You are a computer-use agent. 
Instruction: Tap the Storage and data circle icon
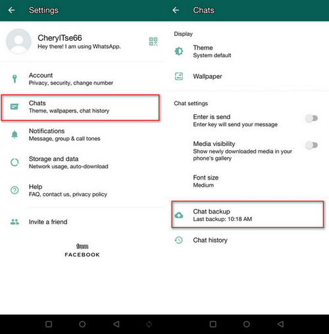coord(14,162)
